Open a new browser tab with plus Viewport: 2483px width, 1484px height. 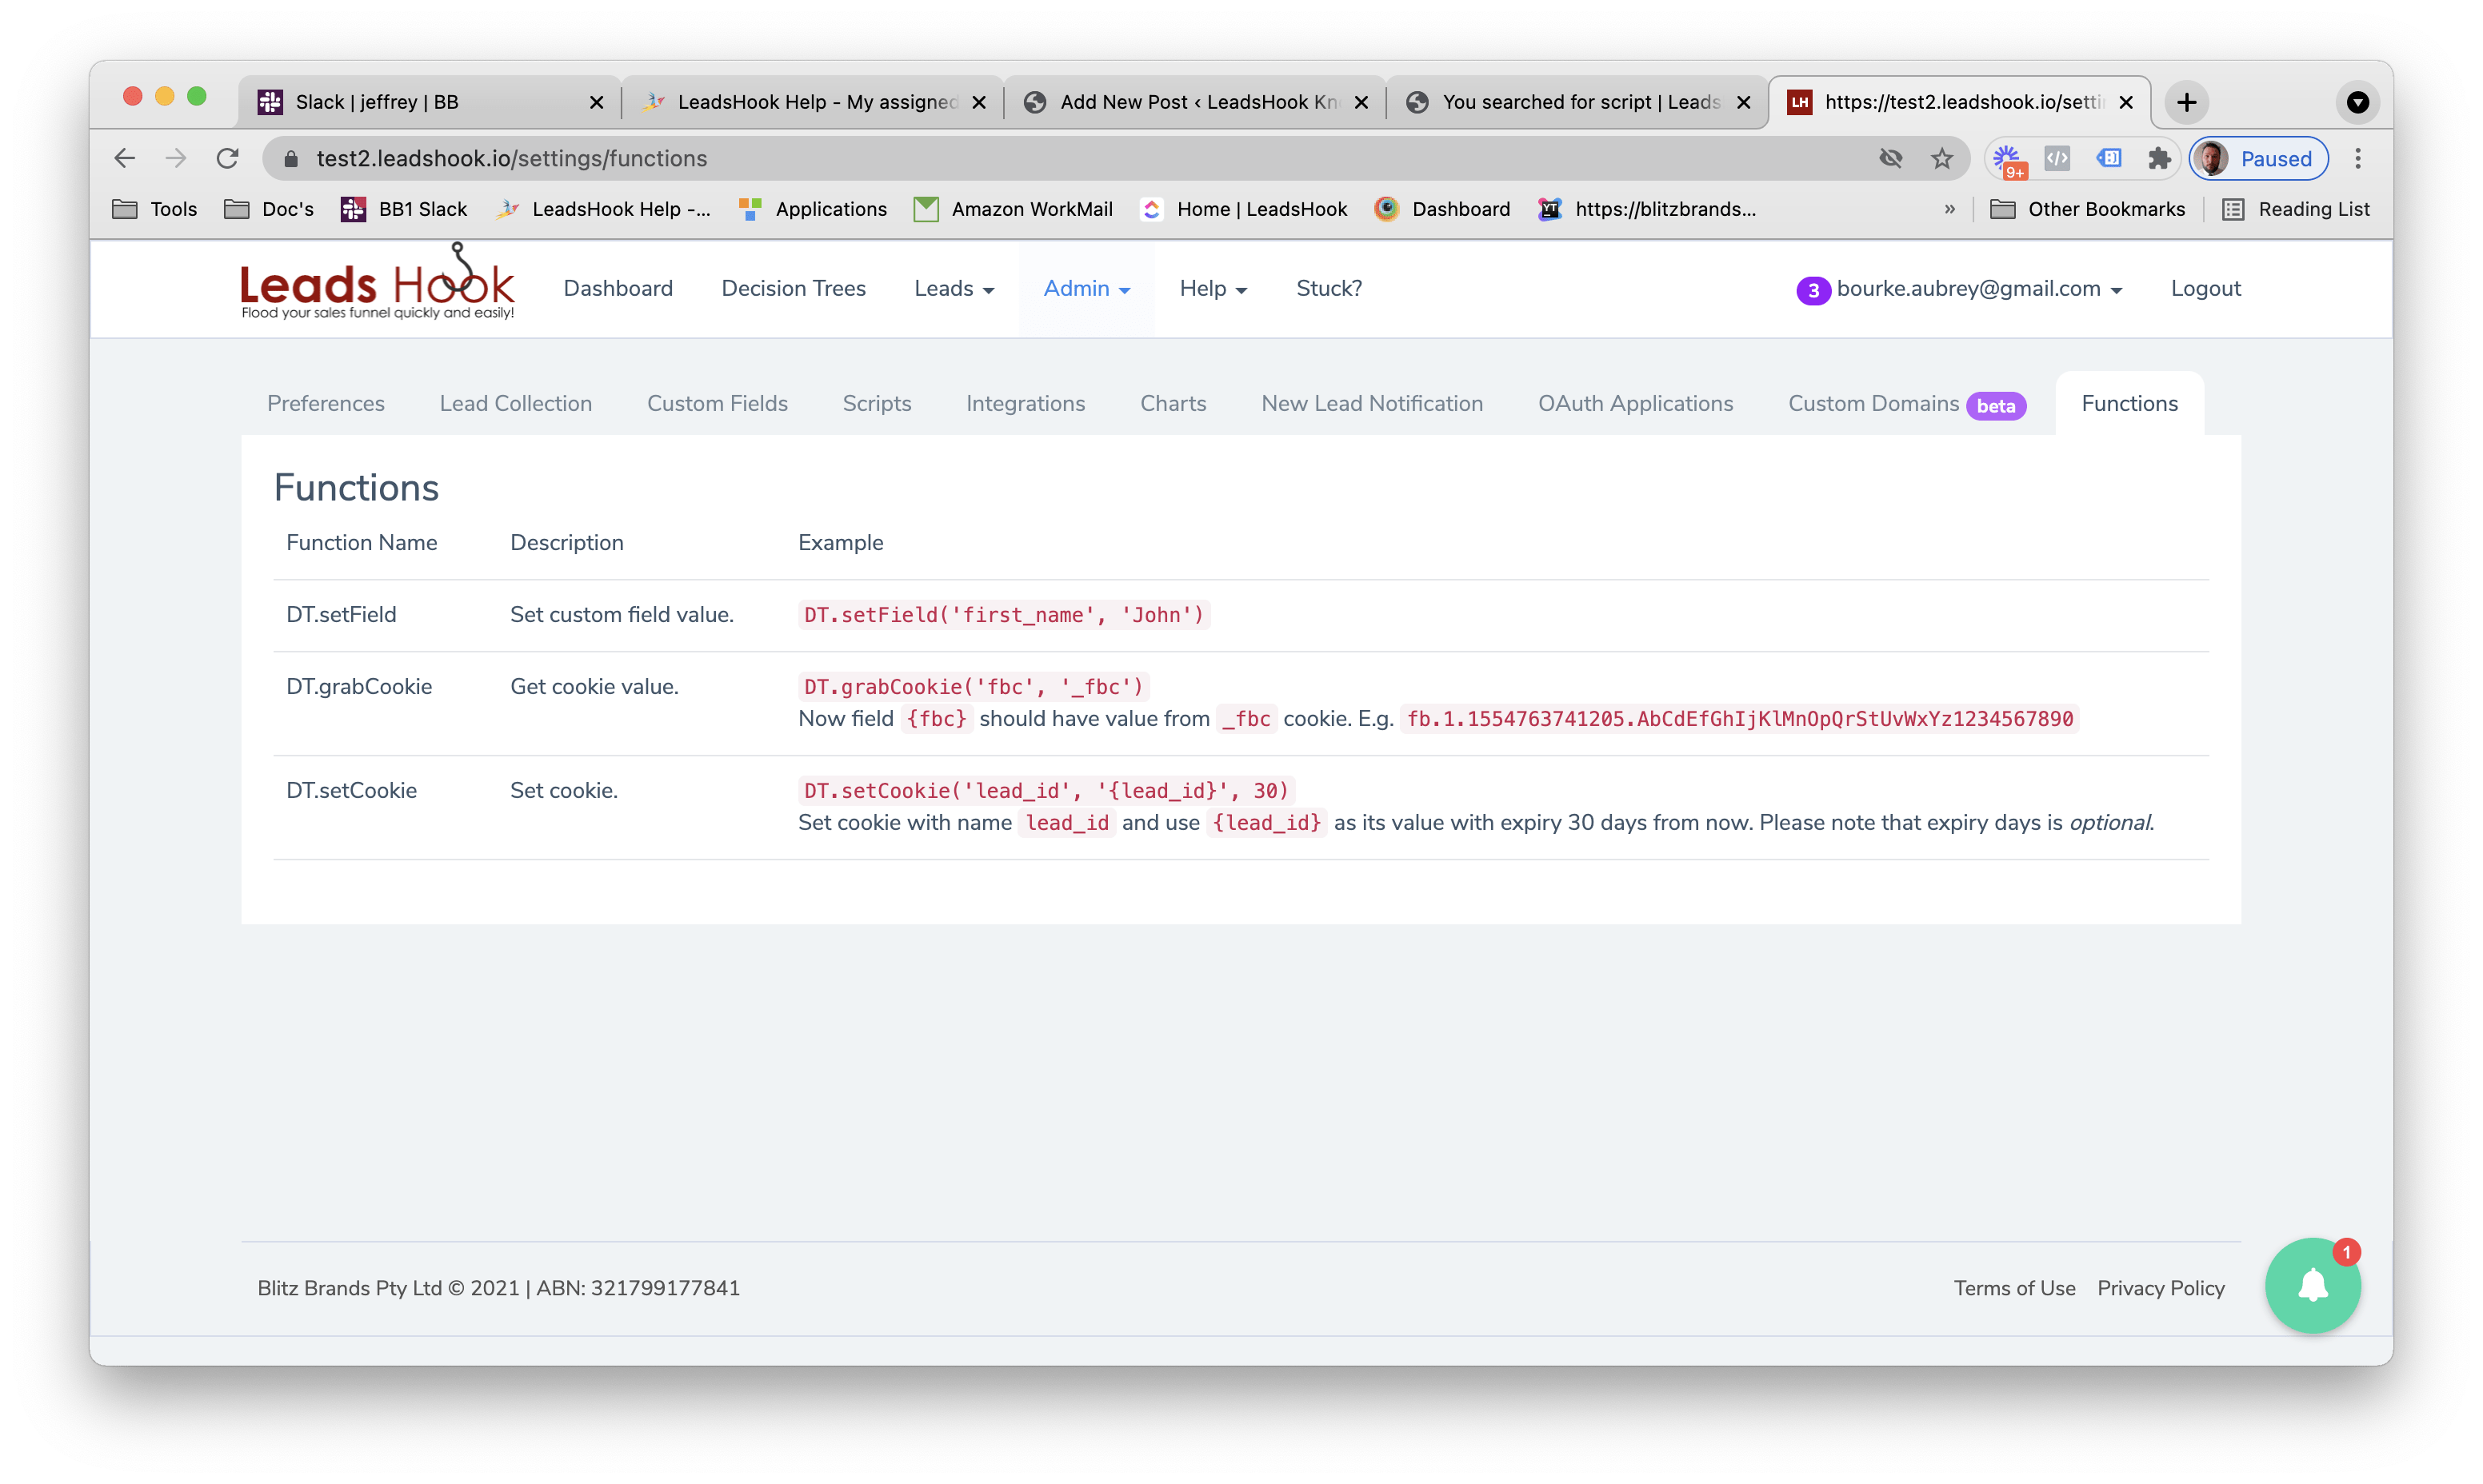pos(2186,102)
